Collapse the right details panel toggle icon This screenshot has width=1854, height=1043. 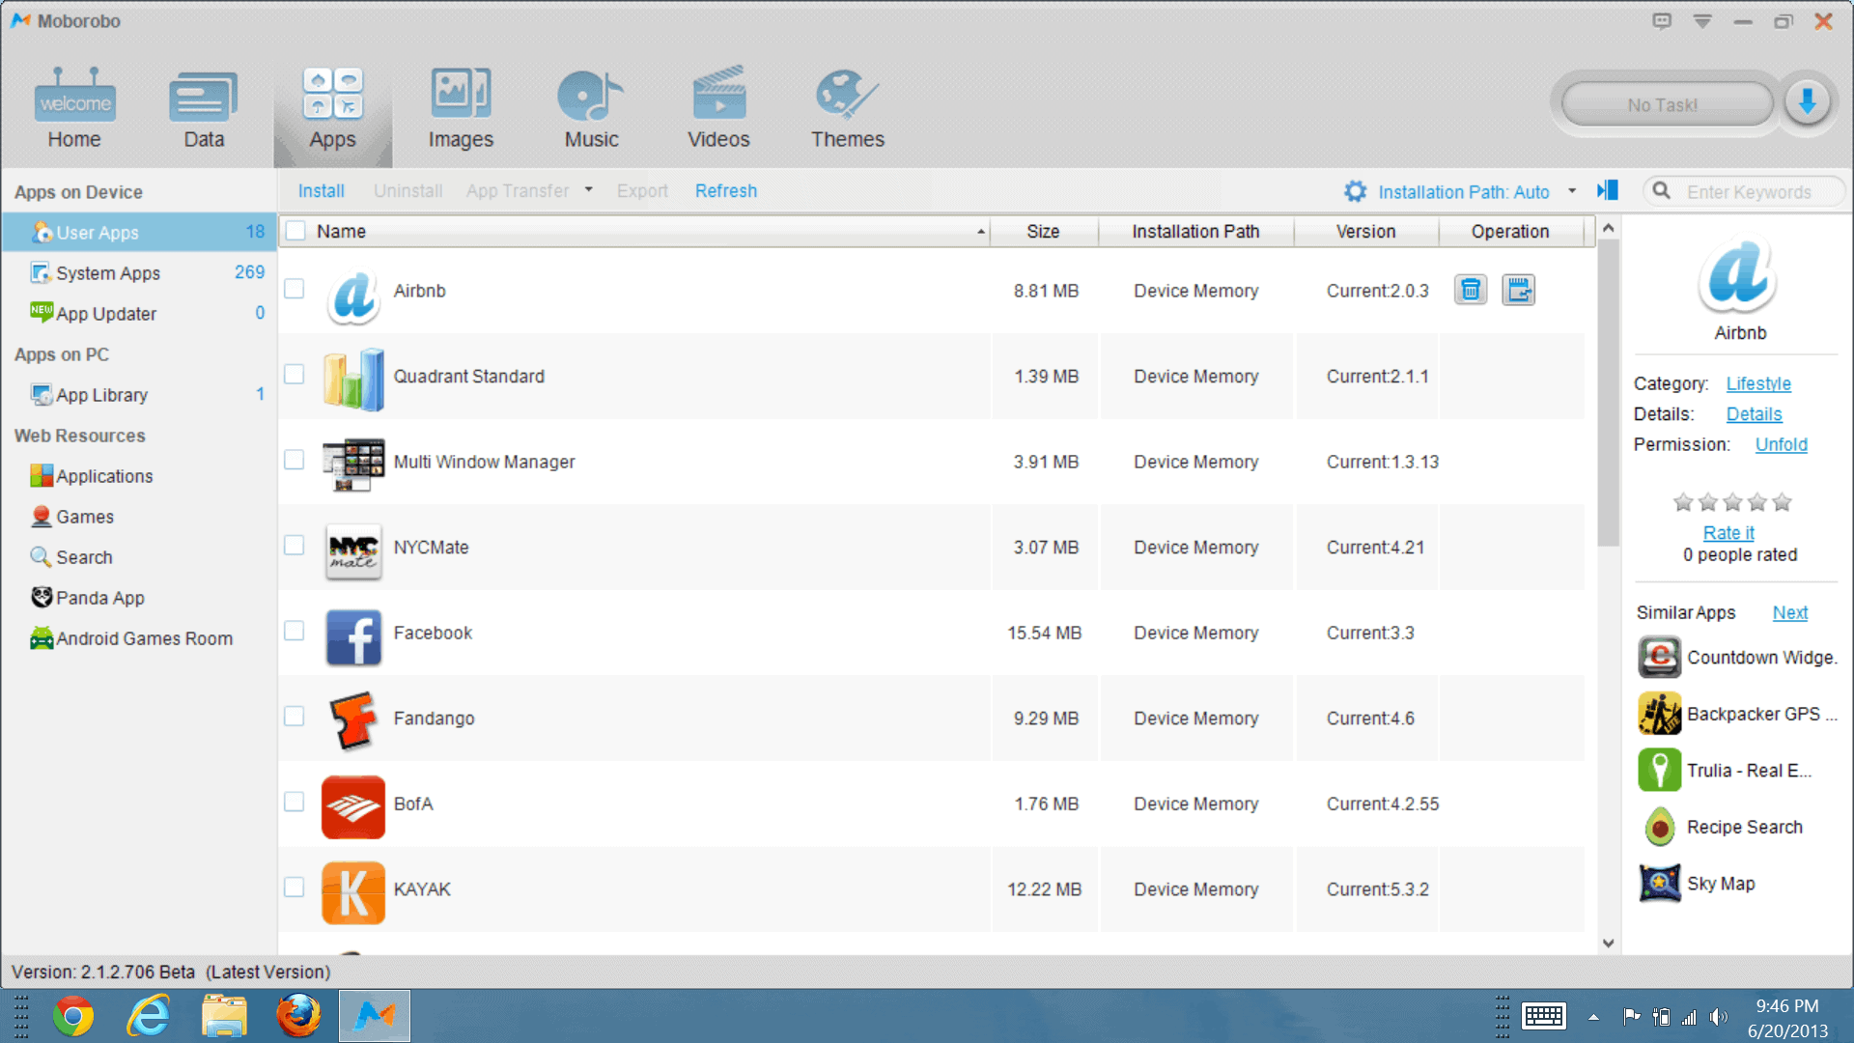click(1608, 190)
